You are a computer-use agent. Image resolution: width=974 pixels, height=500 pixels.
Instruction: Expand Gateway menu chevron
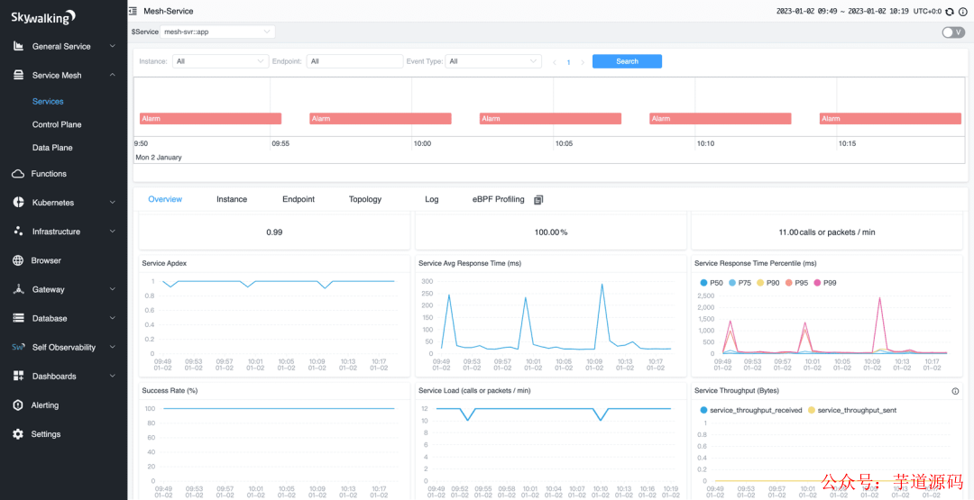pyautogui.click(x=113, y=289)
